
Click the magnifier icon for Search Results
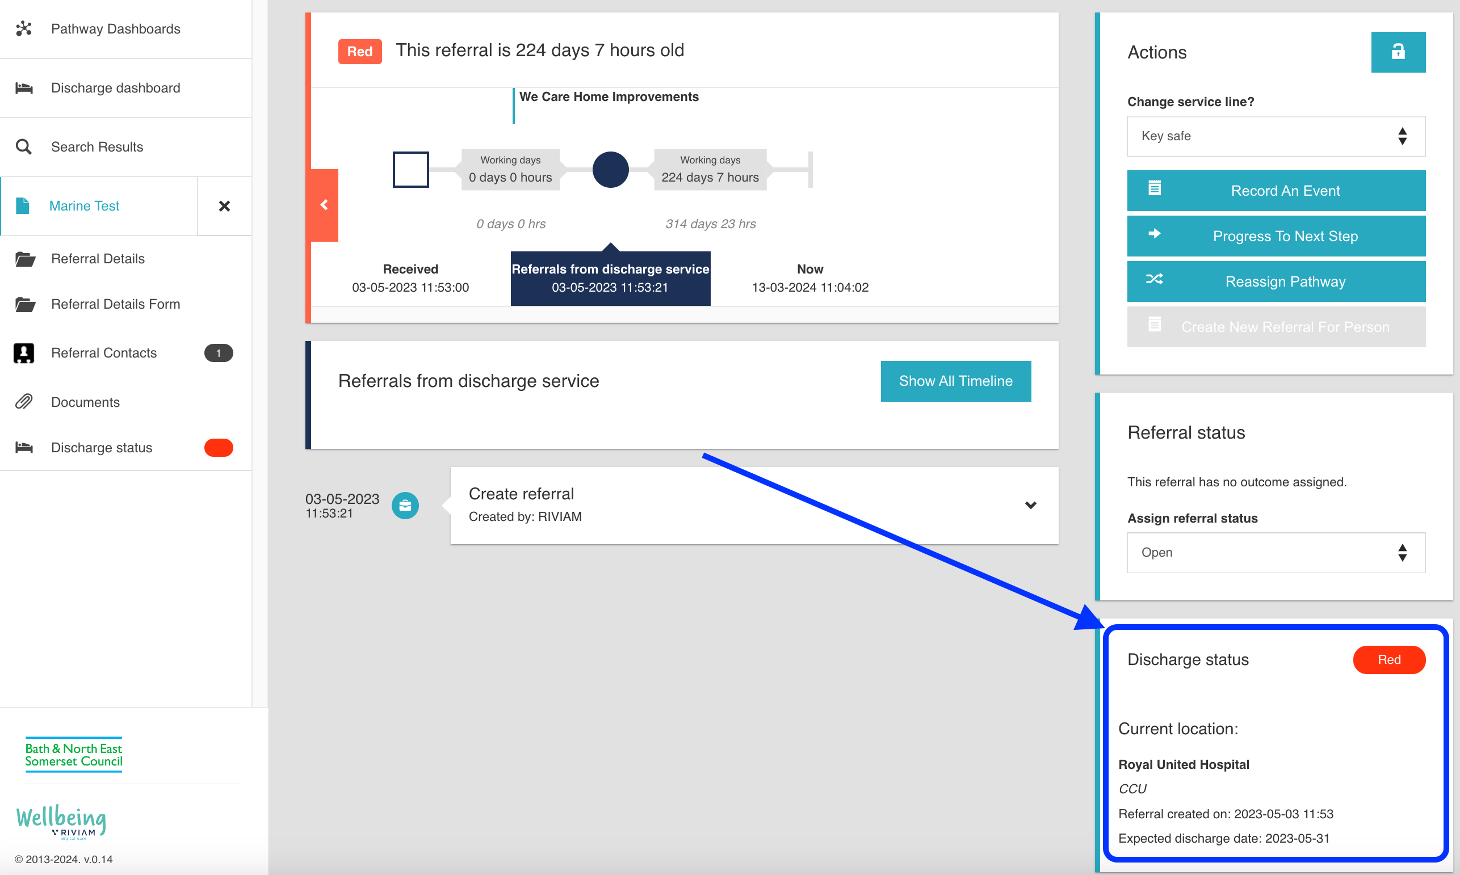(x=24, y=147)
